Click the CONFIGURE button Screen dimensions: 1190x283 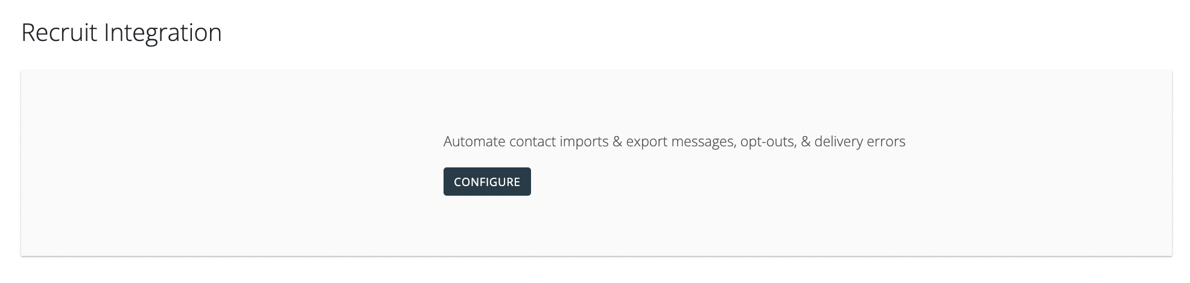coord(487,182)
